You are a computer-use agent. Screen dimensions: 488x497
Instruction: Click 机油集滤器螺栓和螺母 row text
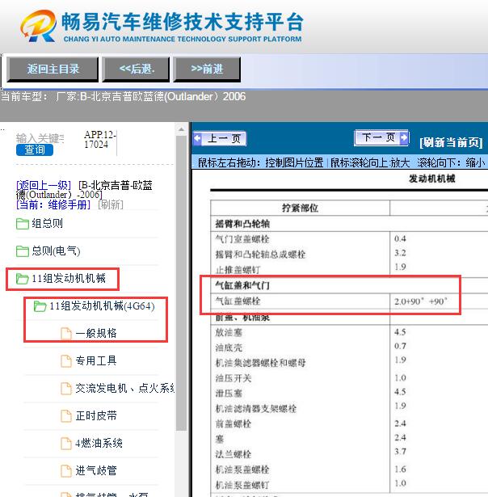click(260, 363)
